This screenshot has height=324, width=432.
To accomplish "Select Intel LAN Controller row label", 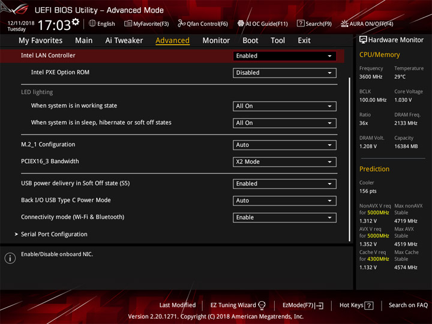I will pos(48,55).
